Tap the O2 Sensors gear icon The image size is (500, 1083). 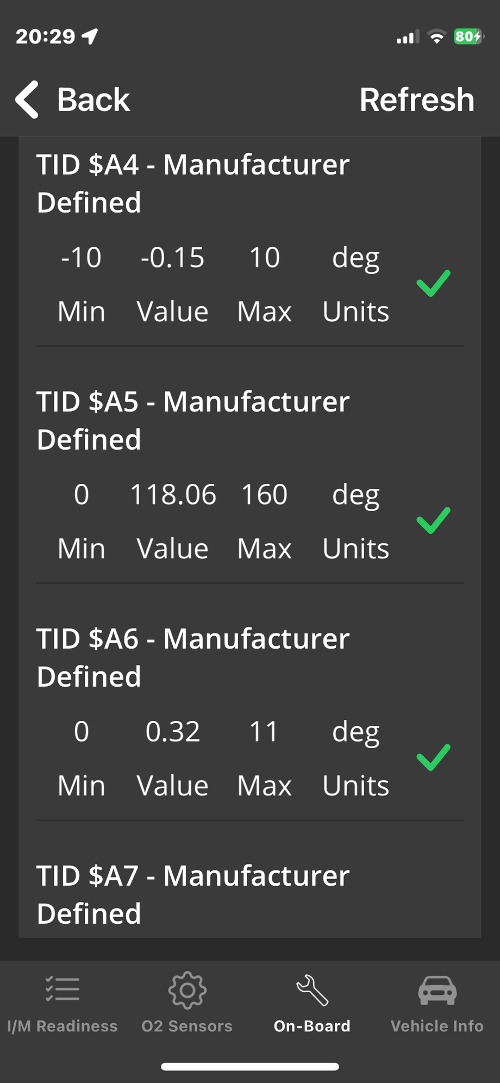[187, 990]
